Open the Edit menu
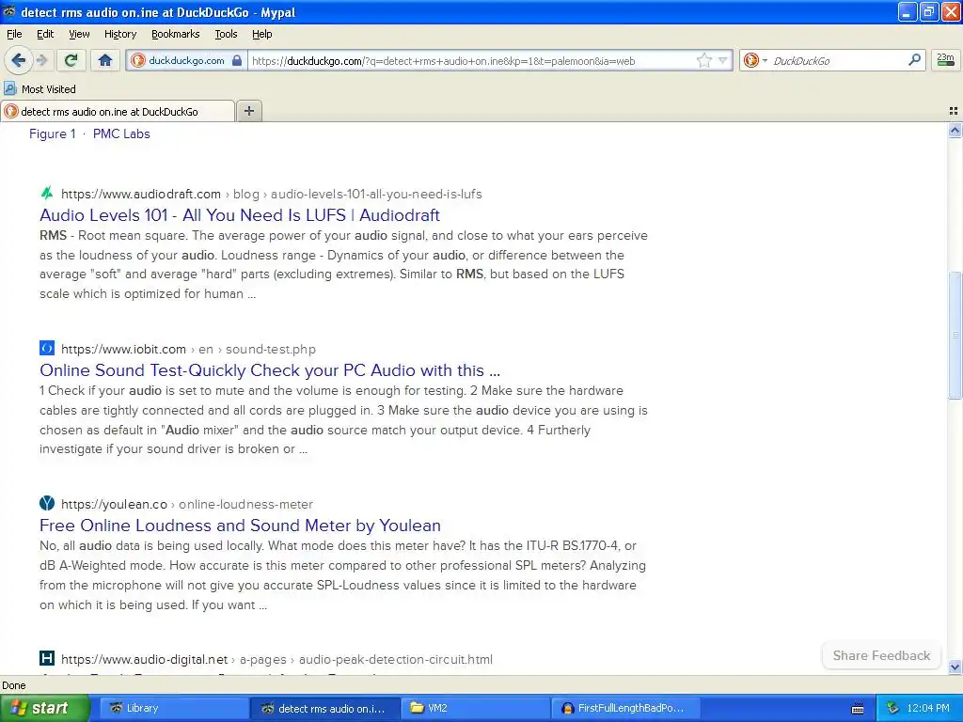 45,34
